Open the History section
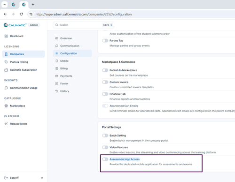 pyautogui.click(x=72, y=91)
